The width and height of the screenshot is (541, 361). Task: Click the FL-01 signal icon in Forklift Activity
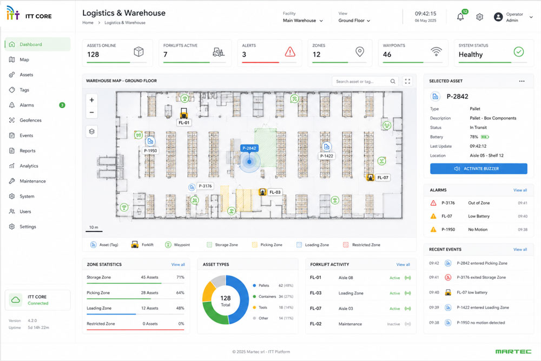pyautogui.click(x=407, y=278)
